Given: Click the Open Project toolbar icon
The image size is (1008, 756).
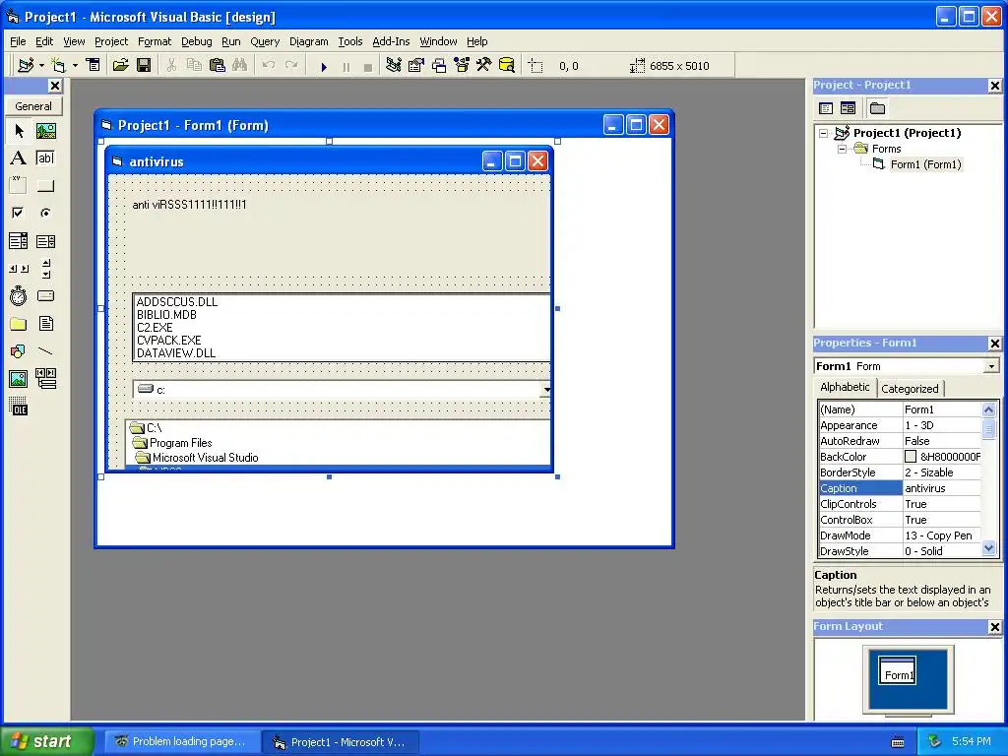Looking at the screenshot, I should 121,66.
